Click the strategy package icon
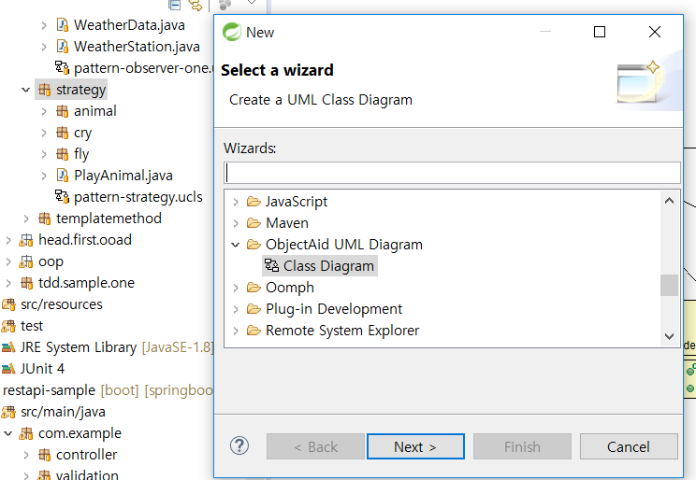 coord(44,90)
